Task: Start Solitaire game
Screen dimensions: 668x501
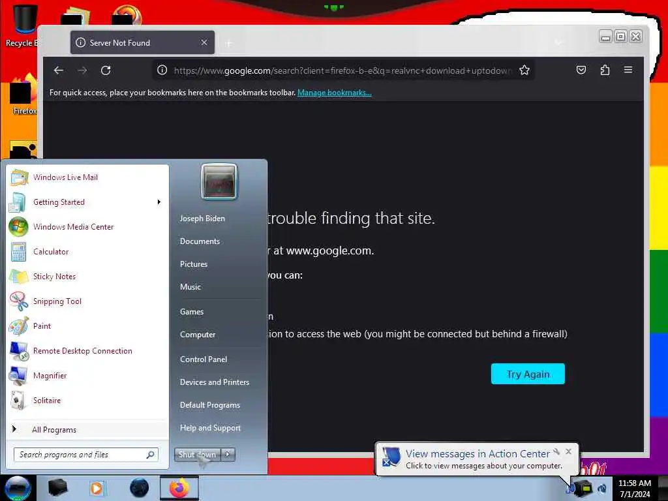Action: 88,401
